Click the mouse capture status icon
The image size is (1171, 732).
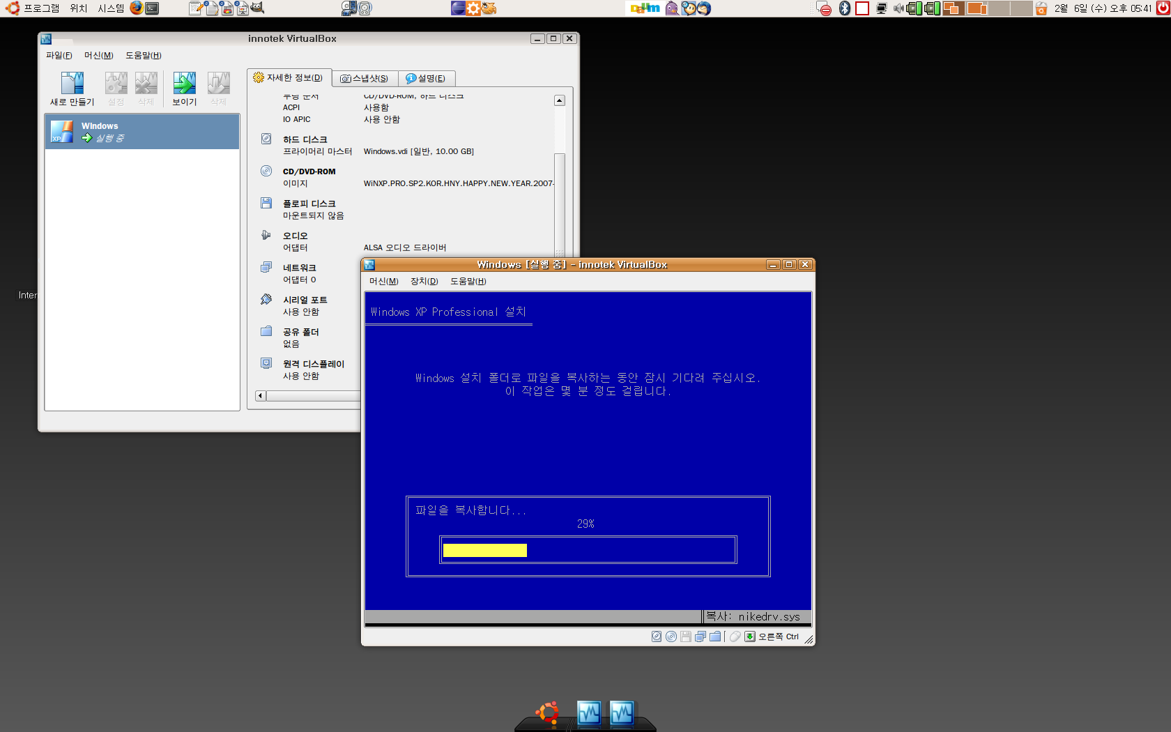click(x=735, y=636)
